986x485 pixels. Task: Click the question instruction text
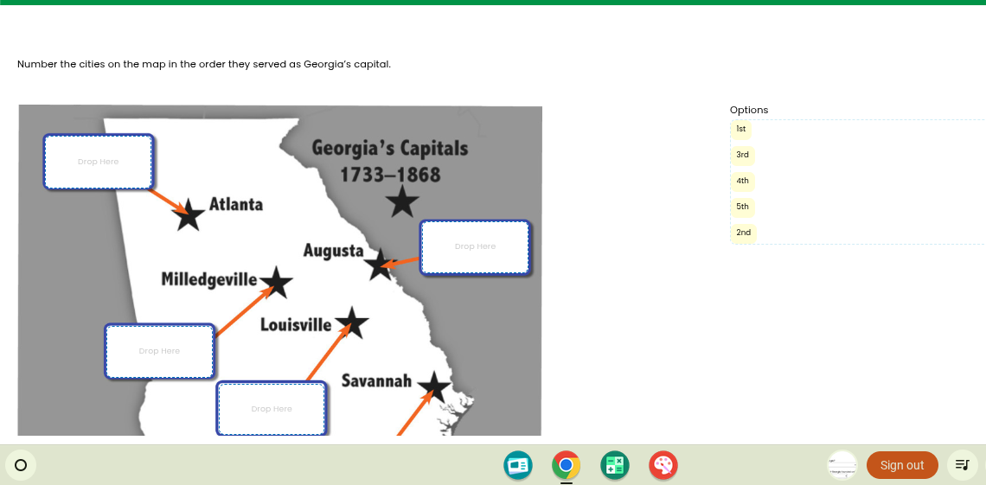coord(204,64)
